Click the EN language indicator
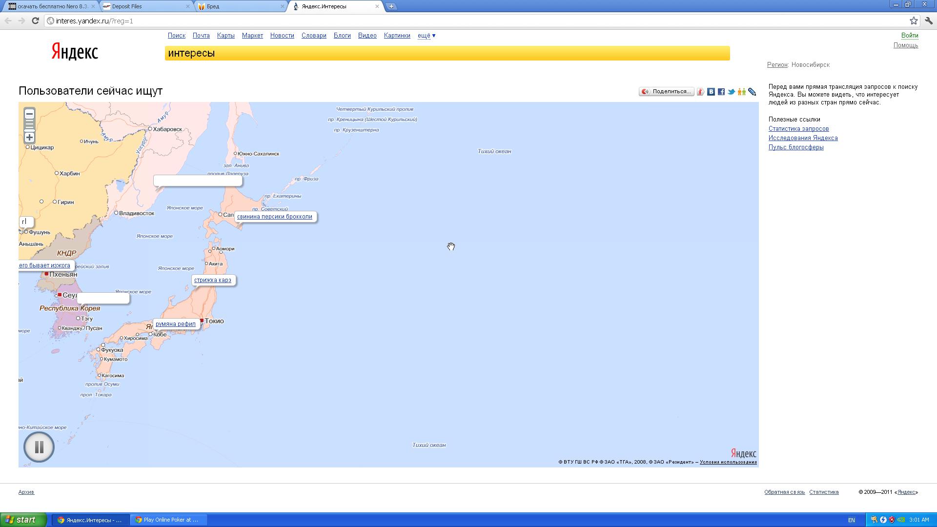Screen dimensions: 937x527 point(852,520)
